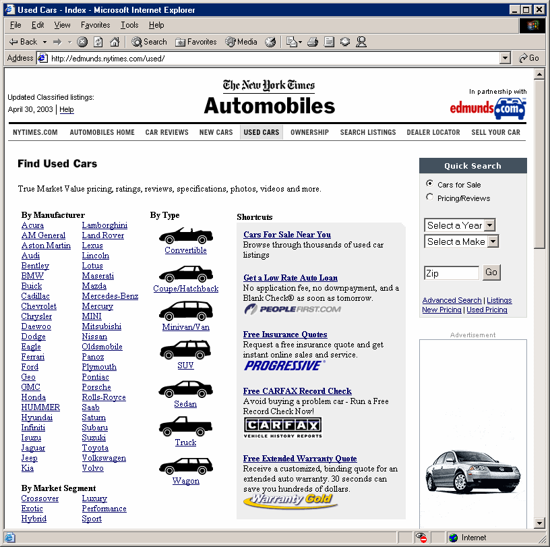The image size is (550, 547).
Task: Browse used Lamborghini listings link
Action: click(104, 225)
